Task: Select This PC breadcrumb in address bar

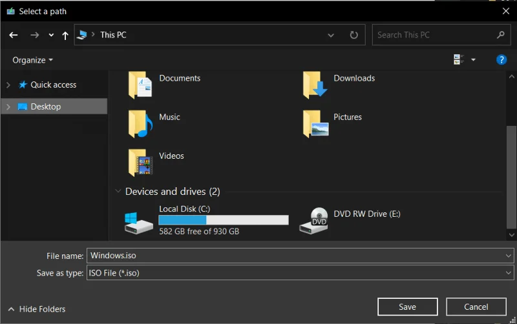Action: pos(113,35)
